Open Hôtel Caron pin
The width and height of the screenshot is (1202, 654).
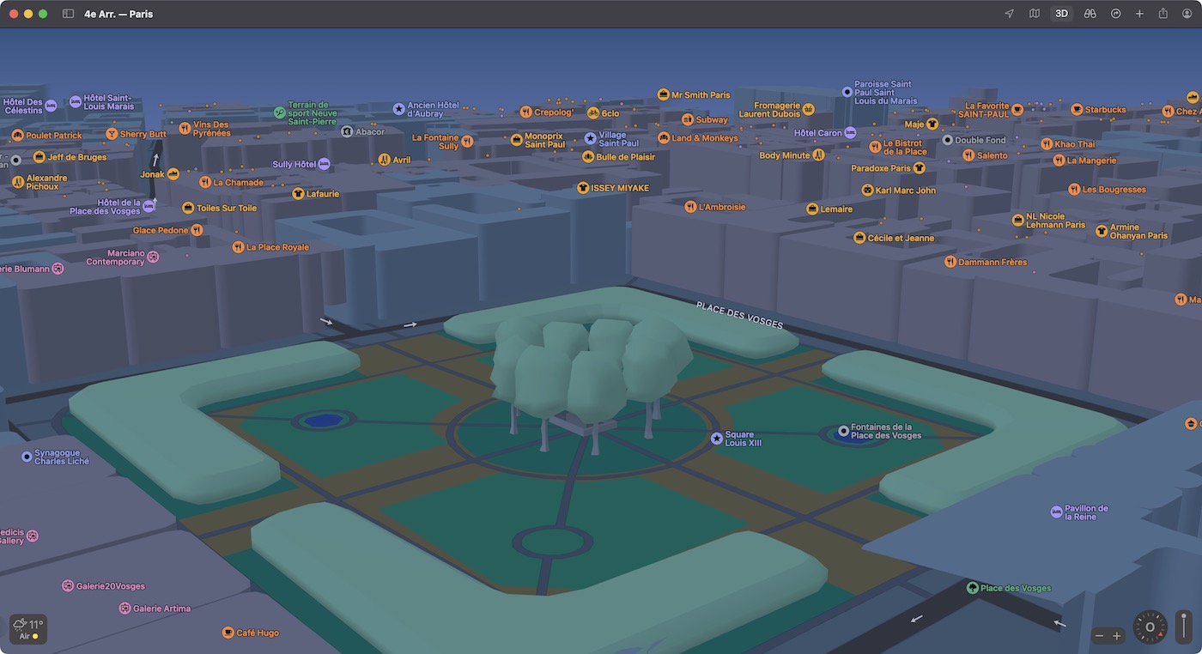(850, 133)
